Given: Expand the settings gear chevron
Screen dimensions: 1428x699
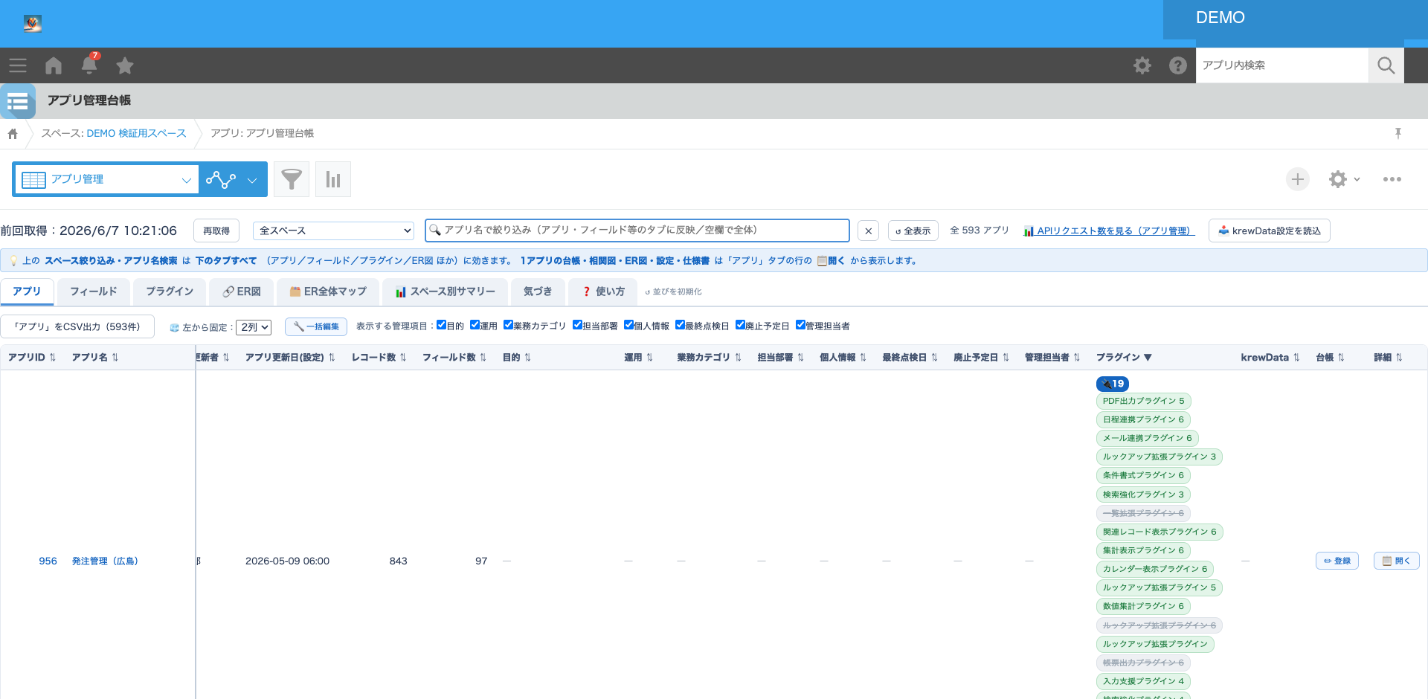Looking at the screenshot, I should pos(1357,179).
